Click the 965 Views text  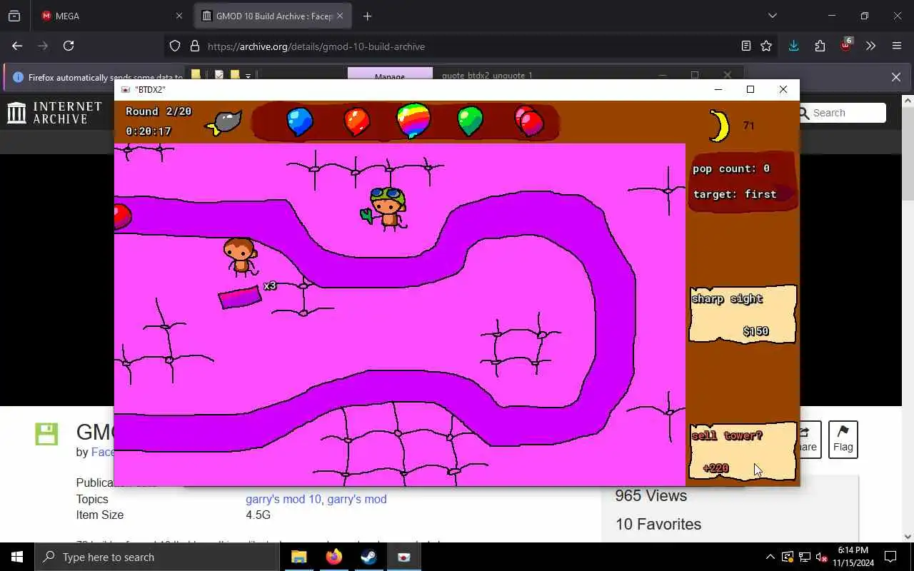[651, 495]
